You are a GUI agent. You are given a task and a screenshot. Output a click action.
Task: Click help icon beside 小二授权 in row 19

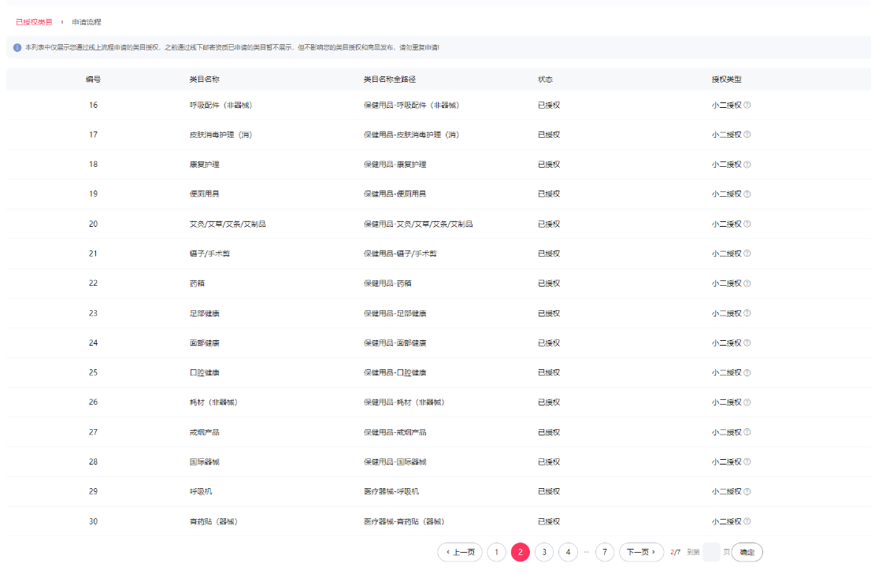point(747,194)
